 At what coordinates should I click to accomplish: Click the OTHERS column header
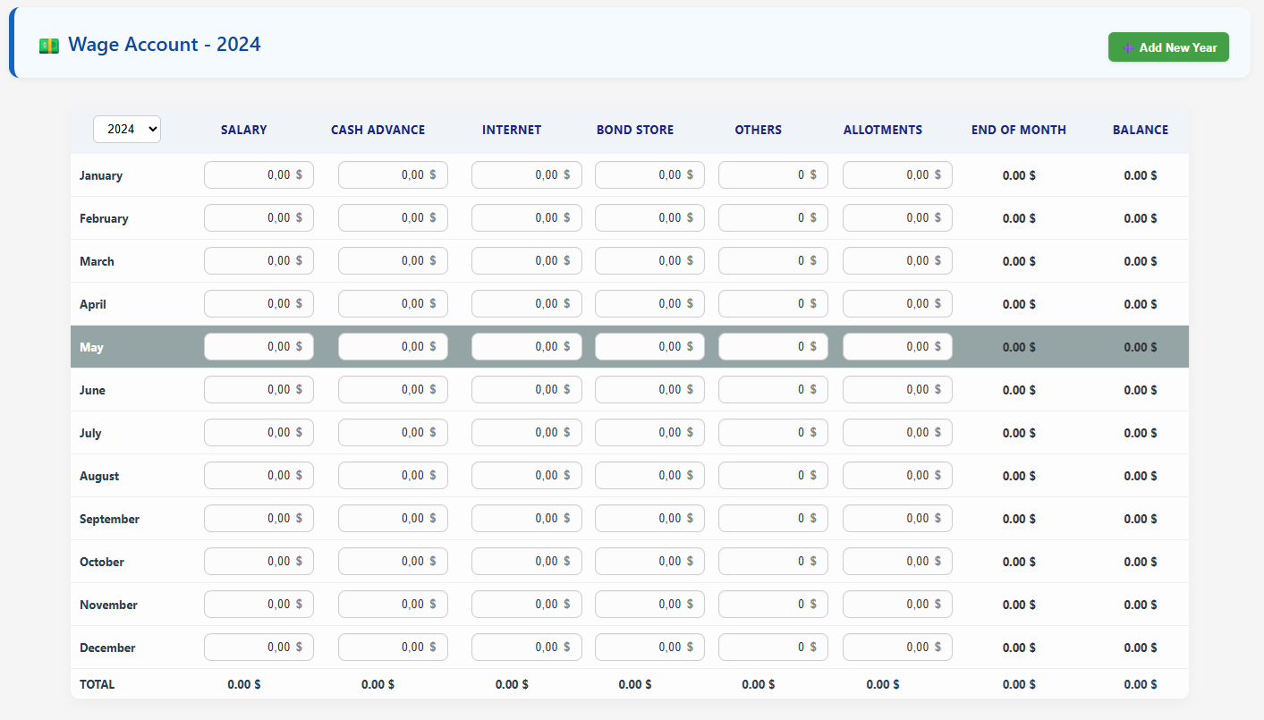[x=759, y=130]
